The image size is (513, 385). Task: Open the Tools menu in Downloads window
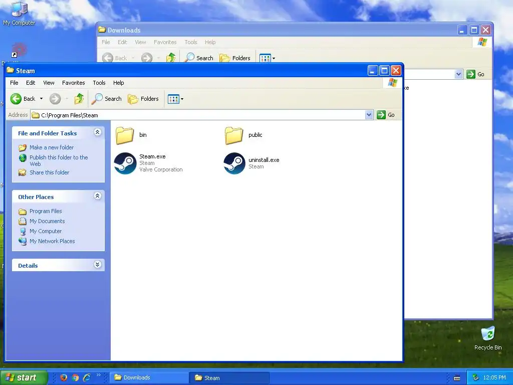tap(191, 42)
